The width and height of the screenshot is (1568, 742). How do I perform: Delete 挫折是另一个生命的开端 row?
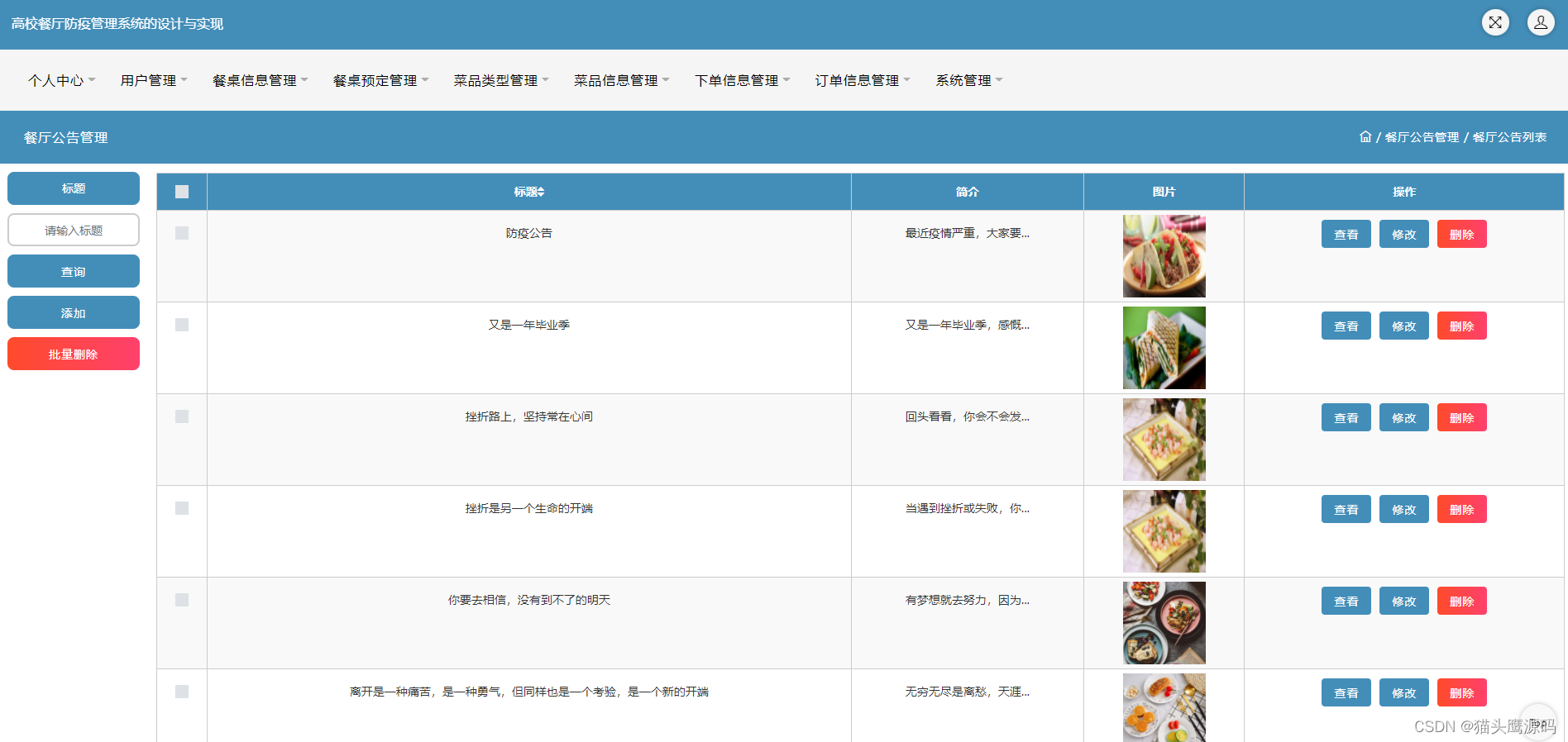pos(1462,509)
